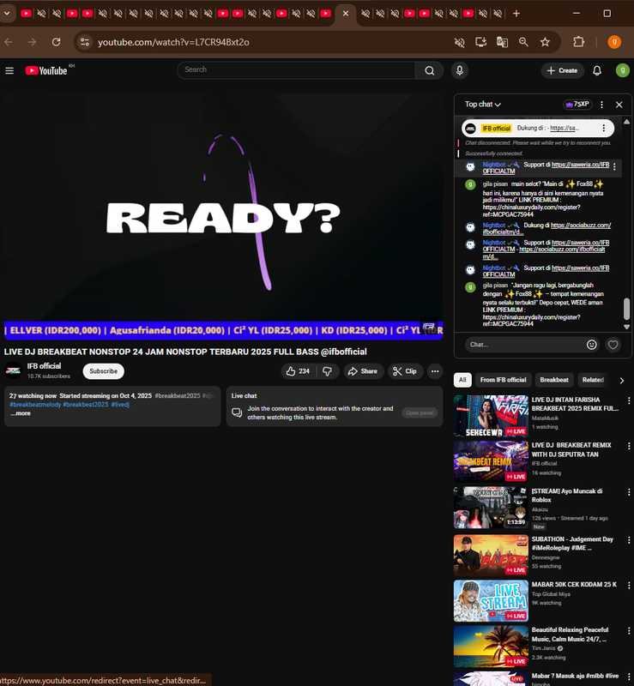Click the sociabuzz.com link from Nightbot
This screenshot has width=634, height=686.
point(546,229)
